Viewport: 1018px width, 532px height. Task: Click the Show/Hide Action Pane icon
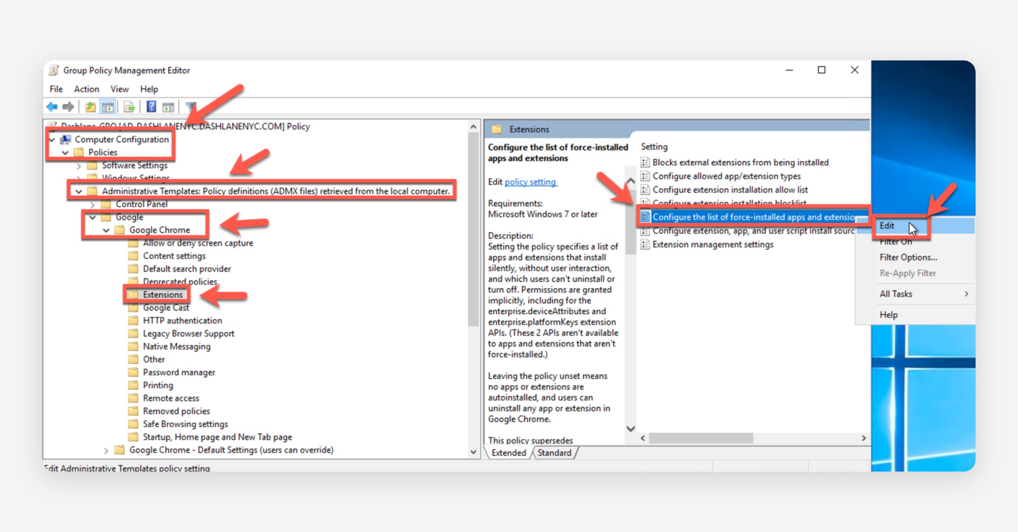[168, 107]
